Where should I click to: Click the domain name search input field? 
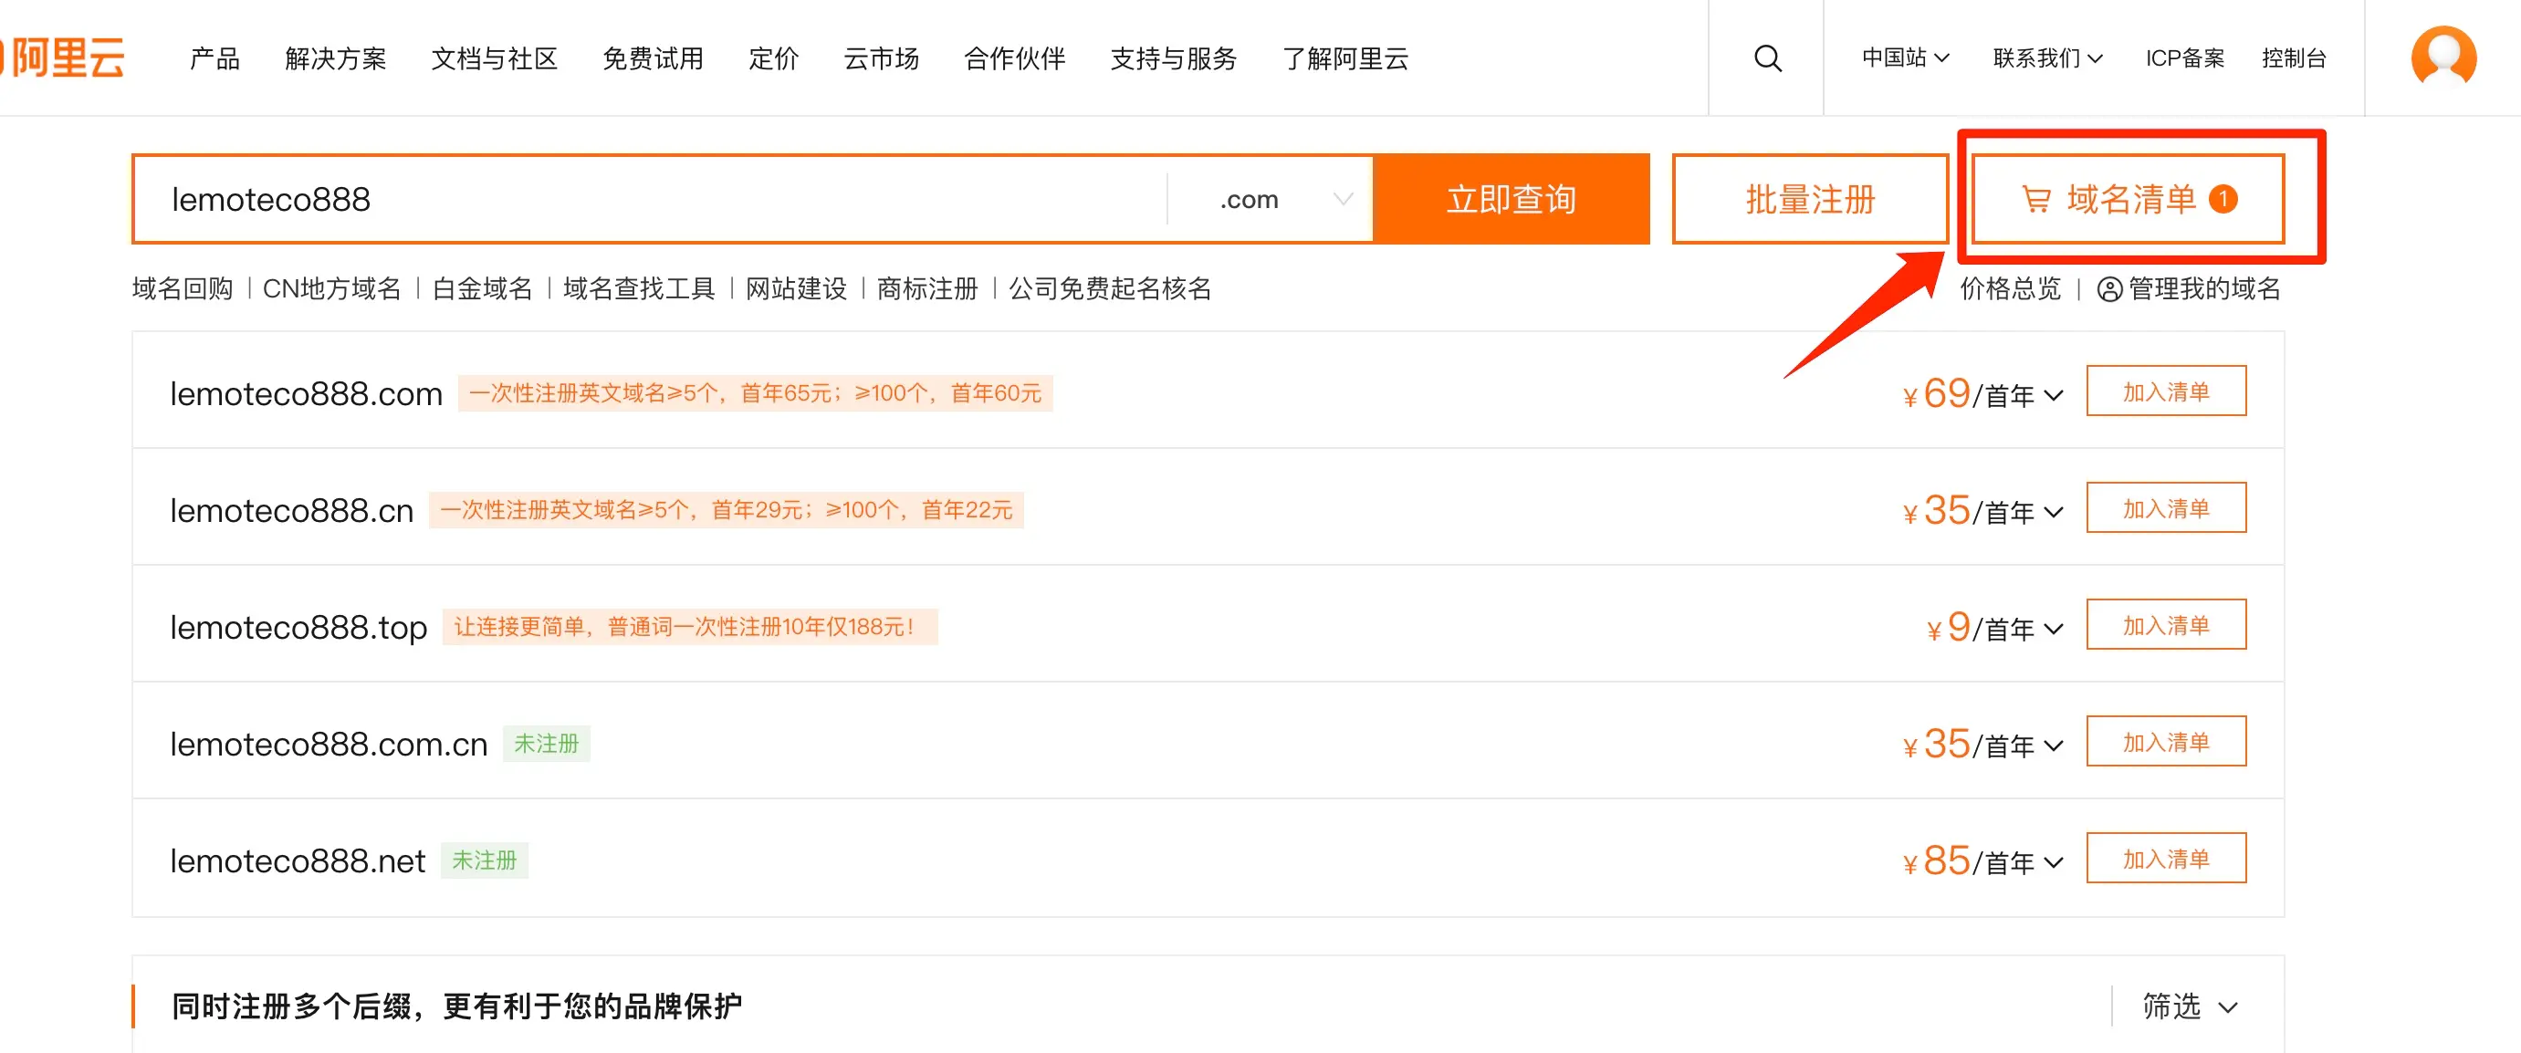pos(646,200)
